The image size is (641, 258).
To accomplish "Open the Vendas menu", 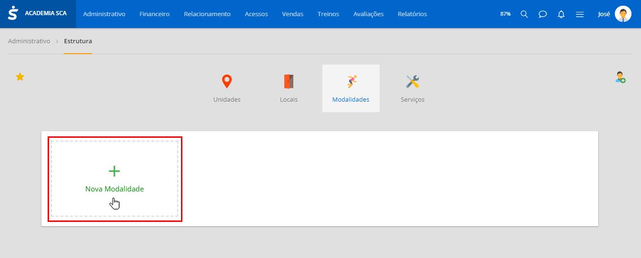I will pyautogui.click(x=292, y=14).
